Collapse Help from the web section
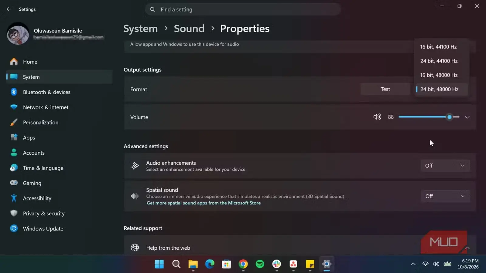This screenshot has height=273, width=486. click(467, 248)
